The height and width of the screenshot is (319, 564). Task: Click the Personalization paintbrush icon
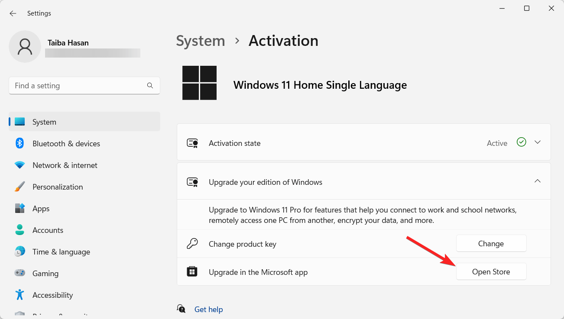pyautogui.click(x=19, y=187)
